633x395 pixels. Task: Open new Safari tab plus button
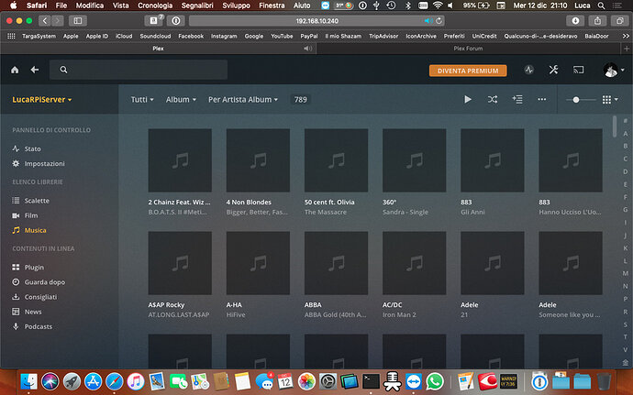click(627, 49)
